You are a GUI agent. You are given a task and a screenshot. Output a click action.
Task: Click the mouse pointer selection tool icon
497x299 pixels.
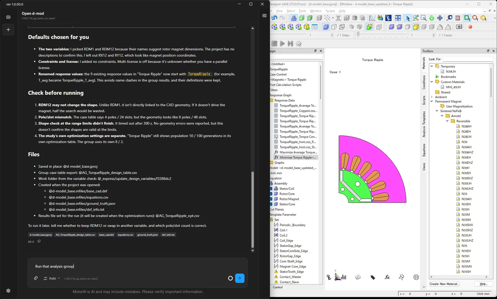pyautogui.click(x=408, y=18)
